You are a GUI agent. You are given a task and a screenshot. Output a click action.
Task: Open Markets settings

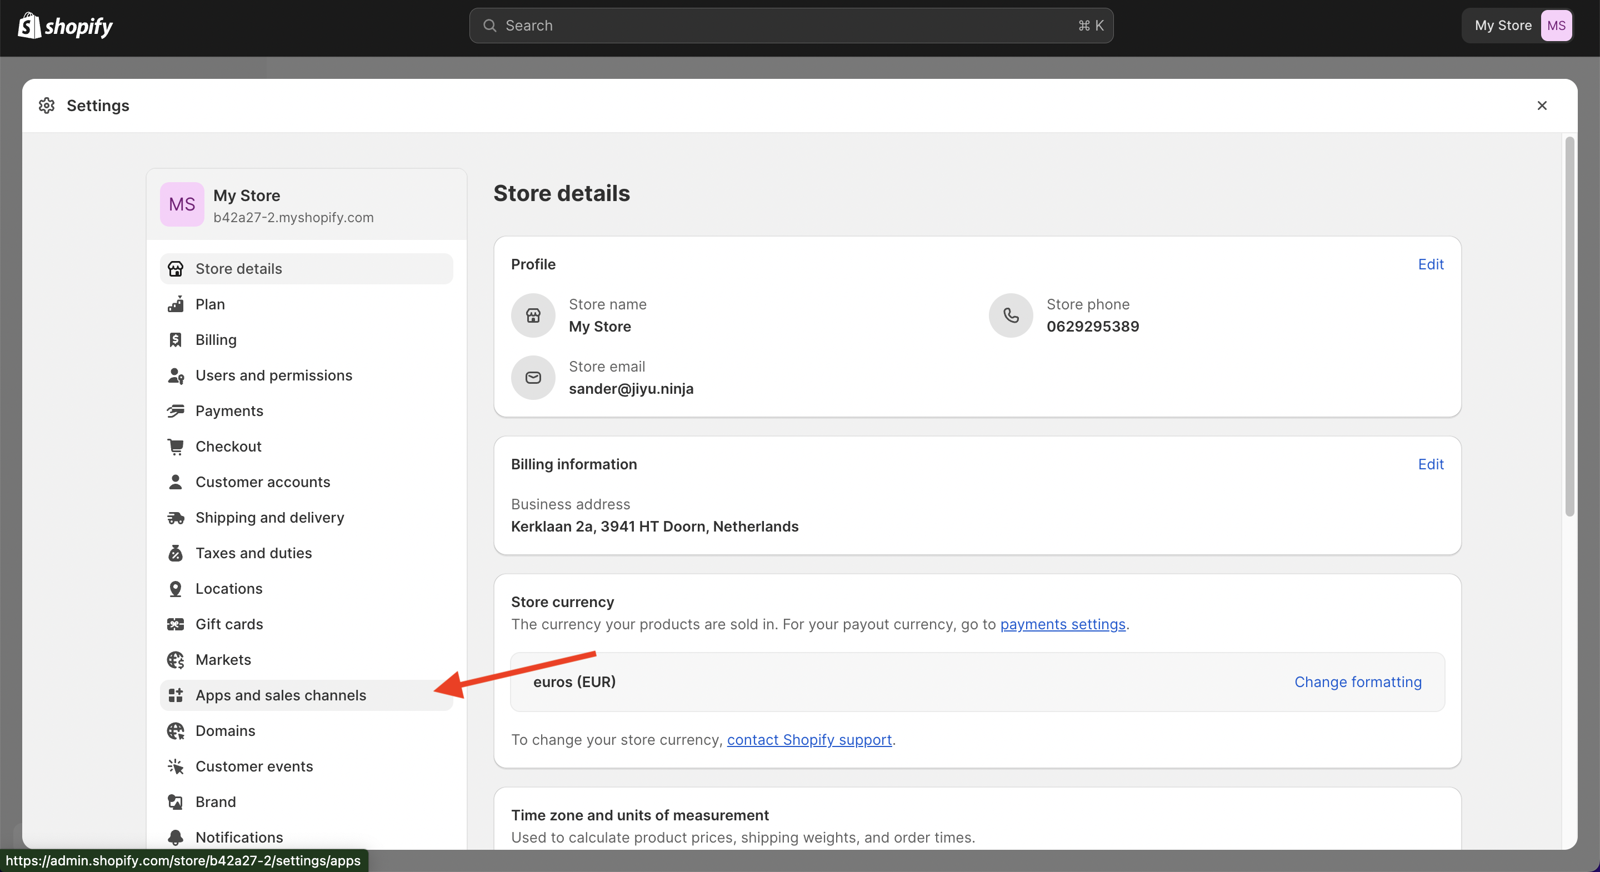306,660
